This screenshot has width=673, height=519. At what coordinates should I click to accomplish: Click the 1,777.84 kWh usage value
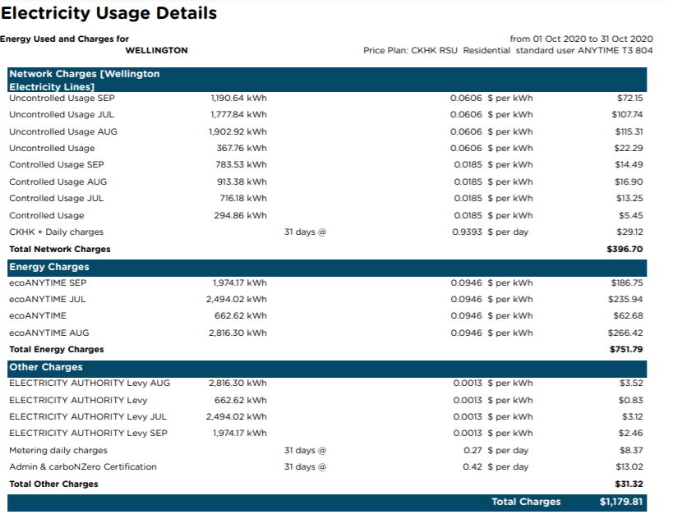click(x=238, y=114)
